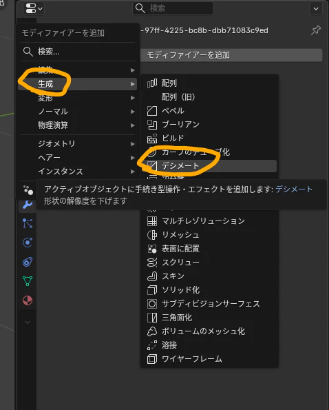Add the マルチレゾリューション modifier

click(x=209, y=221)
